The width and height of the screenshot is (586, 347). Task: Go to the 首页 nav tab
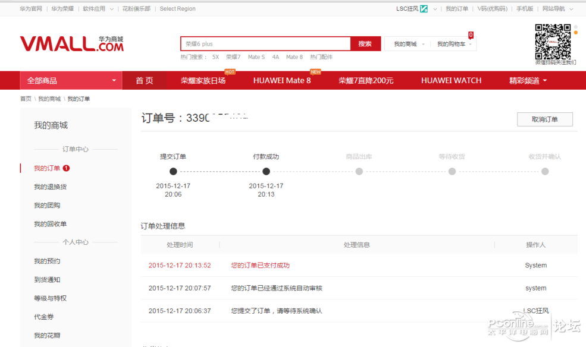click(144, 81)
